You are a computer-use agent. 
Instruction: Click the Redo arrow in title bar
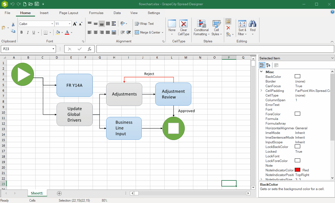pyautogui.click(x=18, y=4)
